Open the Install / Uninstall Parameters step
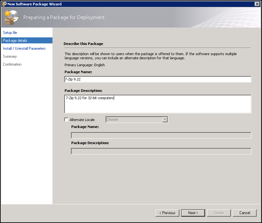The height and width of the screenshot is (223, 262). pyautogui.click(x=24, y=48)
